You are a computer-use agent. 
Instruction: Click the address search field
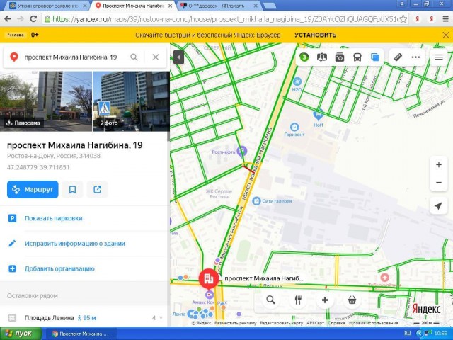tap(71, 57)
